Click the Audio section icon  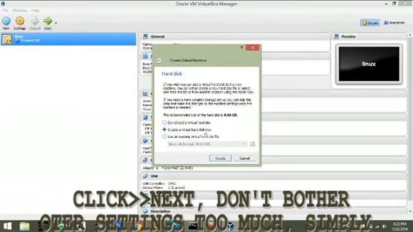pos(145,140)
